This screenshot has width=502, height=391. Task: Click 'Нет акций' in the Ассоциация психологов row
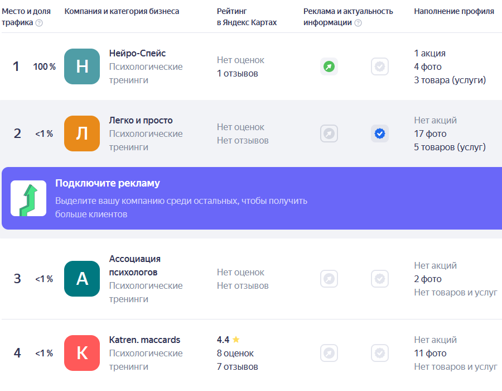click(436, 265)
